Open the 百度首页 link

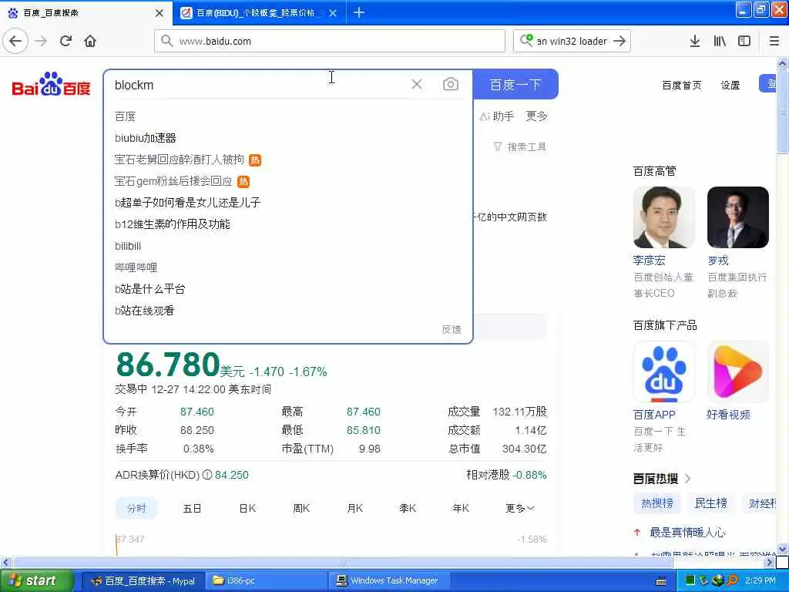tap(681, 85)
